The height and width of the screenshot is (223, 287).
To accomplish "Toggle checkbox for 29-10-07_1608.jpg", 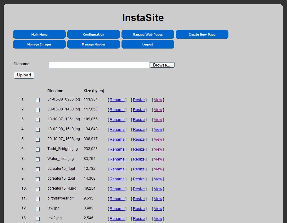I will 38,139.
